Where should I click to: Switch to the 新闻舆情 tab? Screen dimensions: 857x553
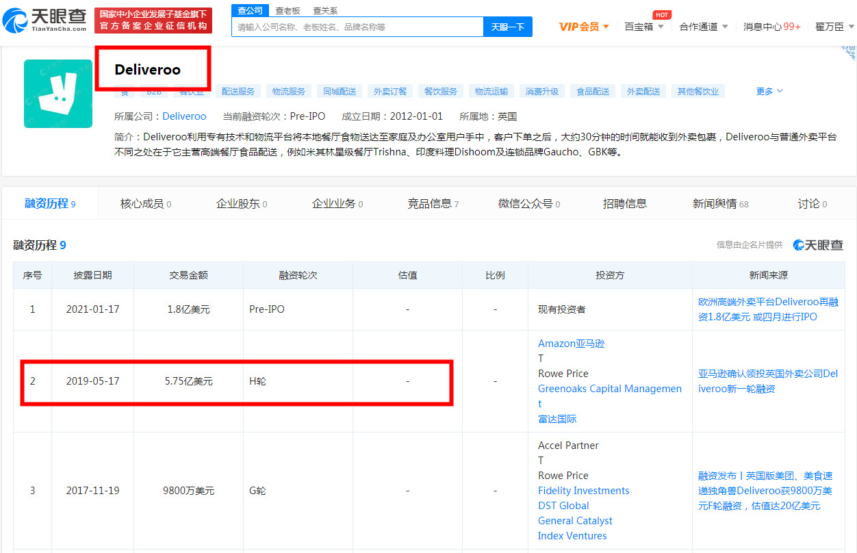coord(721,203)
